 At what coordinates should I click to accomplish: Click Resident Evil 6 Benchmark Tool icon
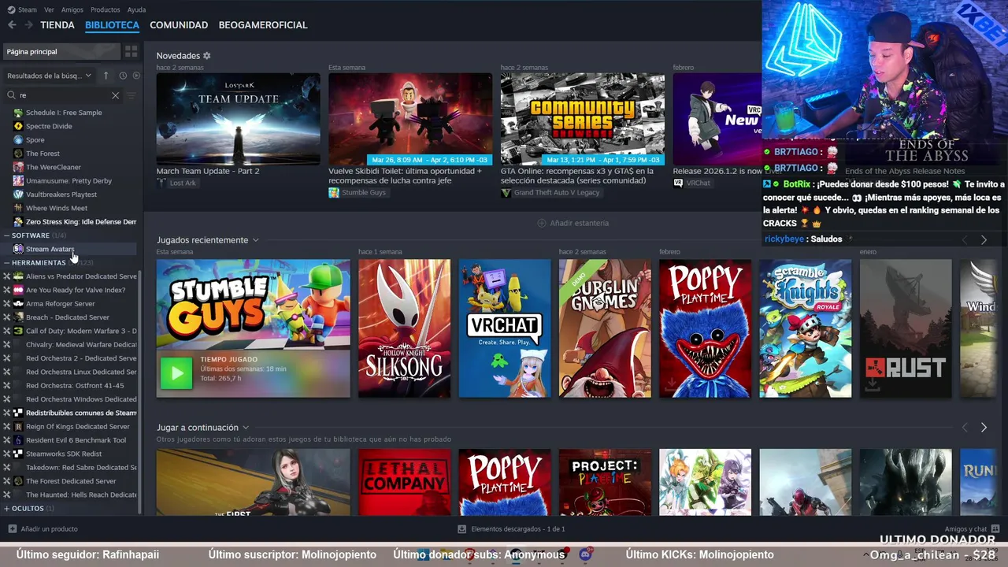[x=18, y=440]
